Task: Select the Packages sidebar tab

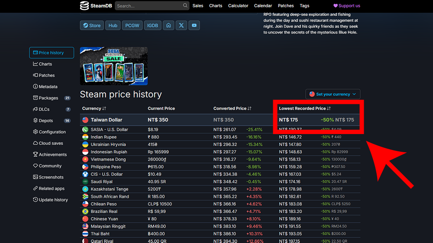Action: [52, 98]
